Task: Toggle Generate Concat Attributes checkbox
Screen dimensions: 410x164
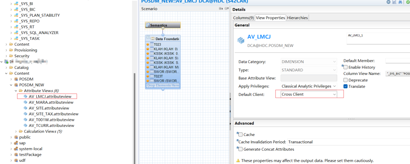Action: pyautogui.click(x=240, y=149)
